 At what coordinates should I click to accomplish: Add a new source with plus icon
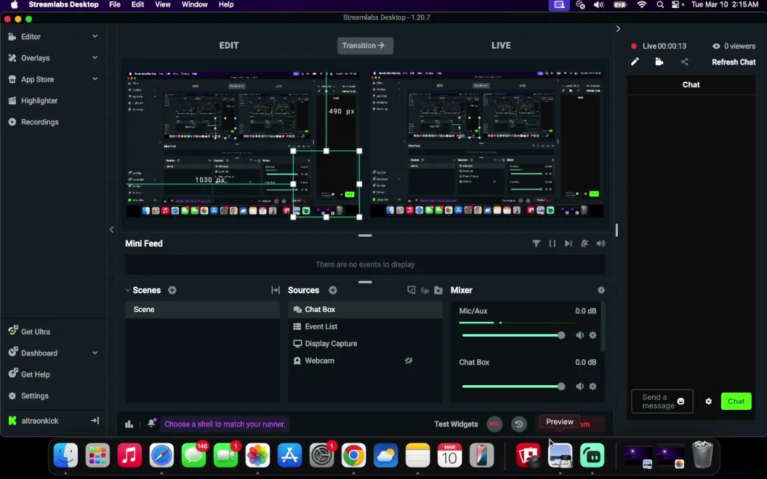pyautogui.click(x=333, y=290)
